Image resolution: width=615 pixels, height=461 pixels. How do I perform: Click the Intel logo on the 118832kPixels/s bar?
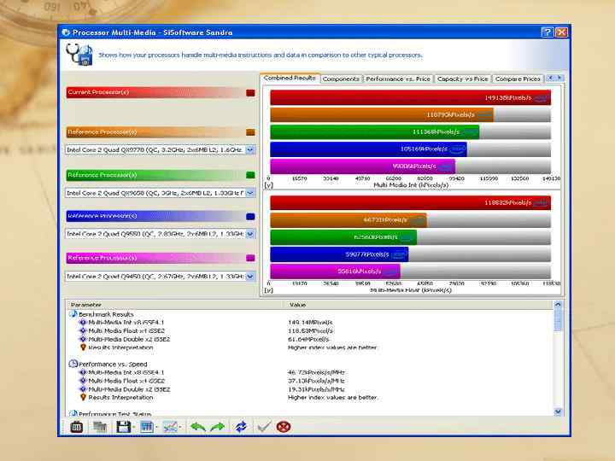(x=540, y=203)
